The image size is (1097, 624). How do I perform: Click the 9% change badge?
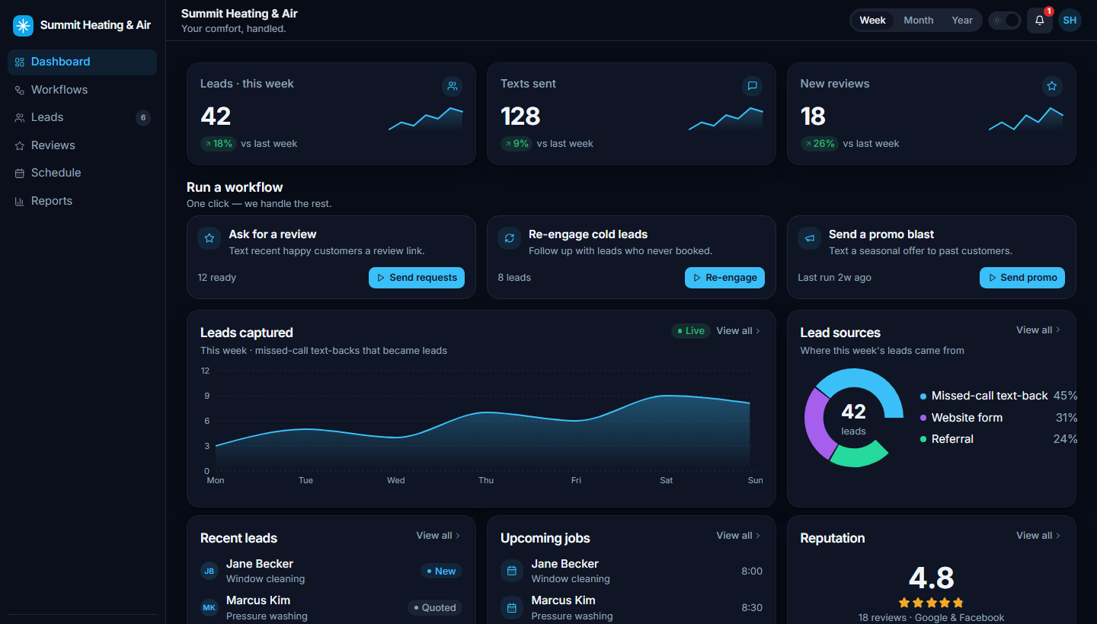click(x=517, y=144)
